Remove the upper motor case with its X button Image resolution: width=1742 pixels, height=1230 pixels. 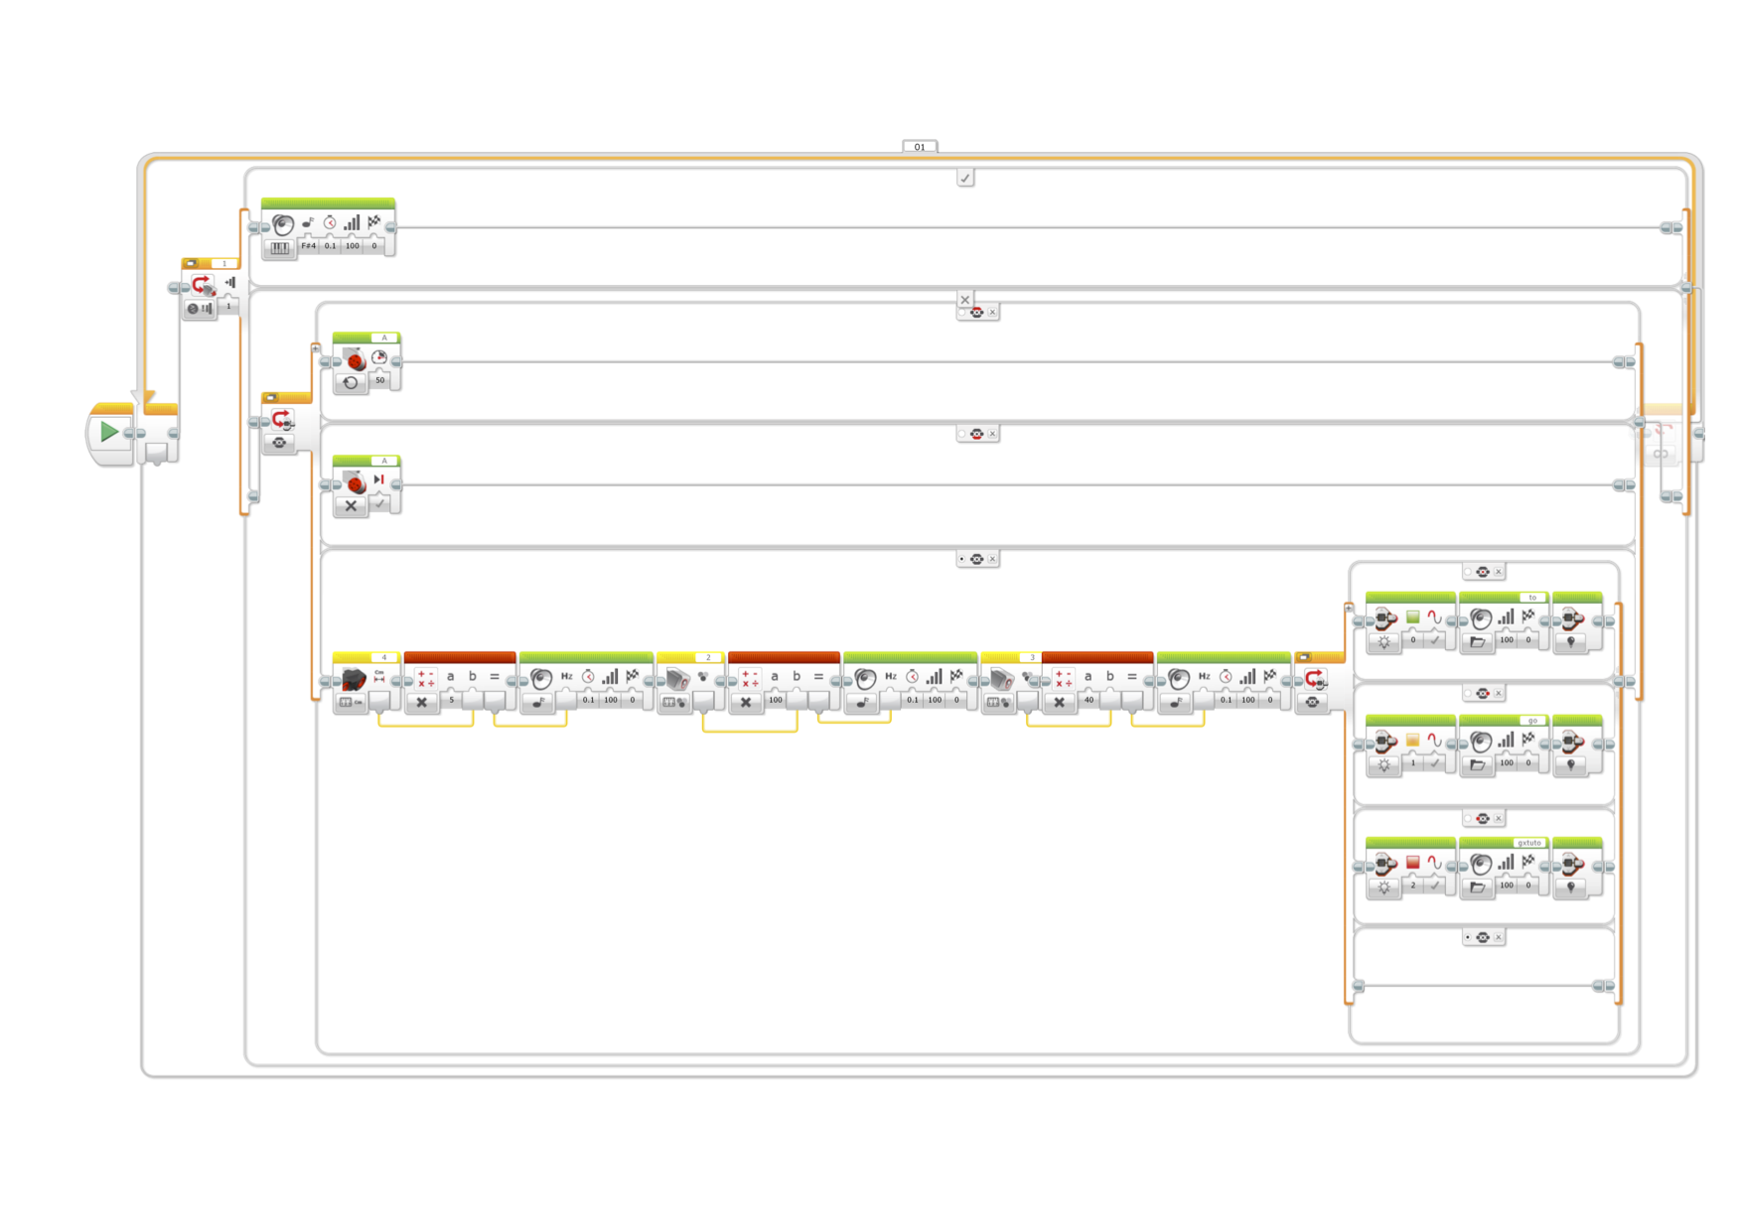[x=992, y=313]
